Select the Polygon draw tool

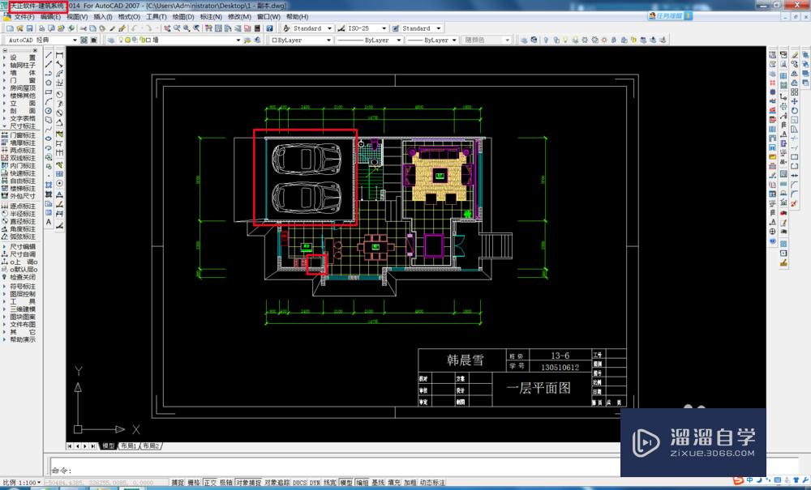[49, 83]
